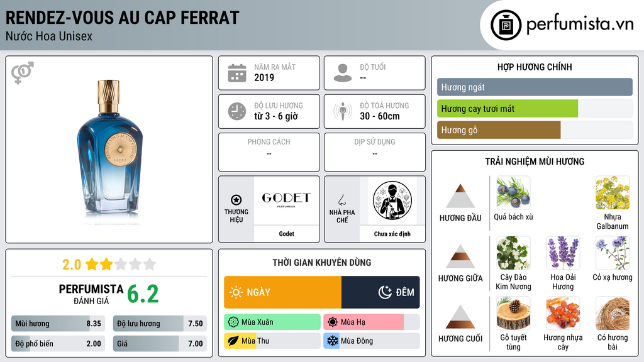The image size is (644, 362).
Task: Click the từ 3 - 6 giờ longevity value
Action: click(x=276, y=116)
